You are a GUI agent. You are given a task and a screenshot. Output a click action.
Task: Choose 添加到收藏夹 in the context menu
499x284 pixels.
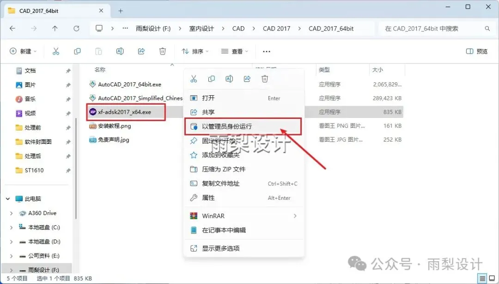pyautogui.click(x=244, y=155)
